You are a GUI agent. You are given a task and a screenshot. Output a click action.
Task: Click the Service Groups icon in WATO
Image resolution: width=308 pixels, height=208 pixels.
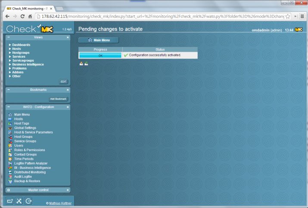10,141
